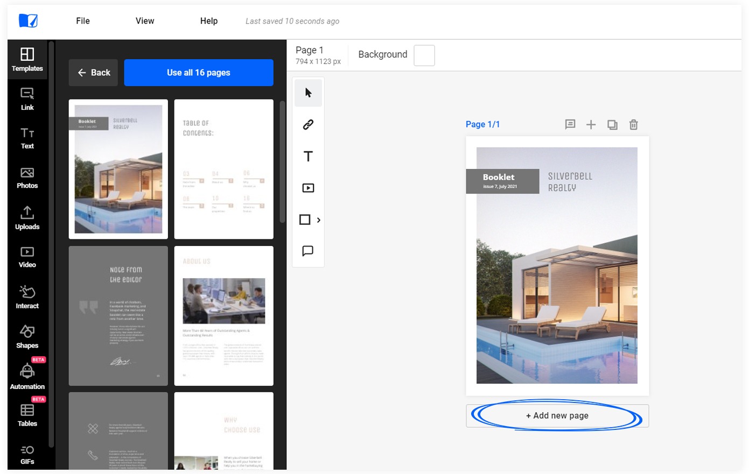
Task: Duplicate the current page
Action: tap(612, 124)
